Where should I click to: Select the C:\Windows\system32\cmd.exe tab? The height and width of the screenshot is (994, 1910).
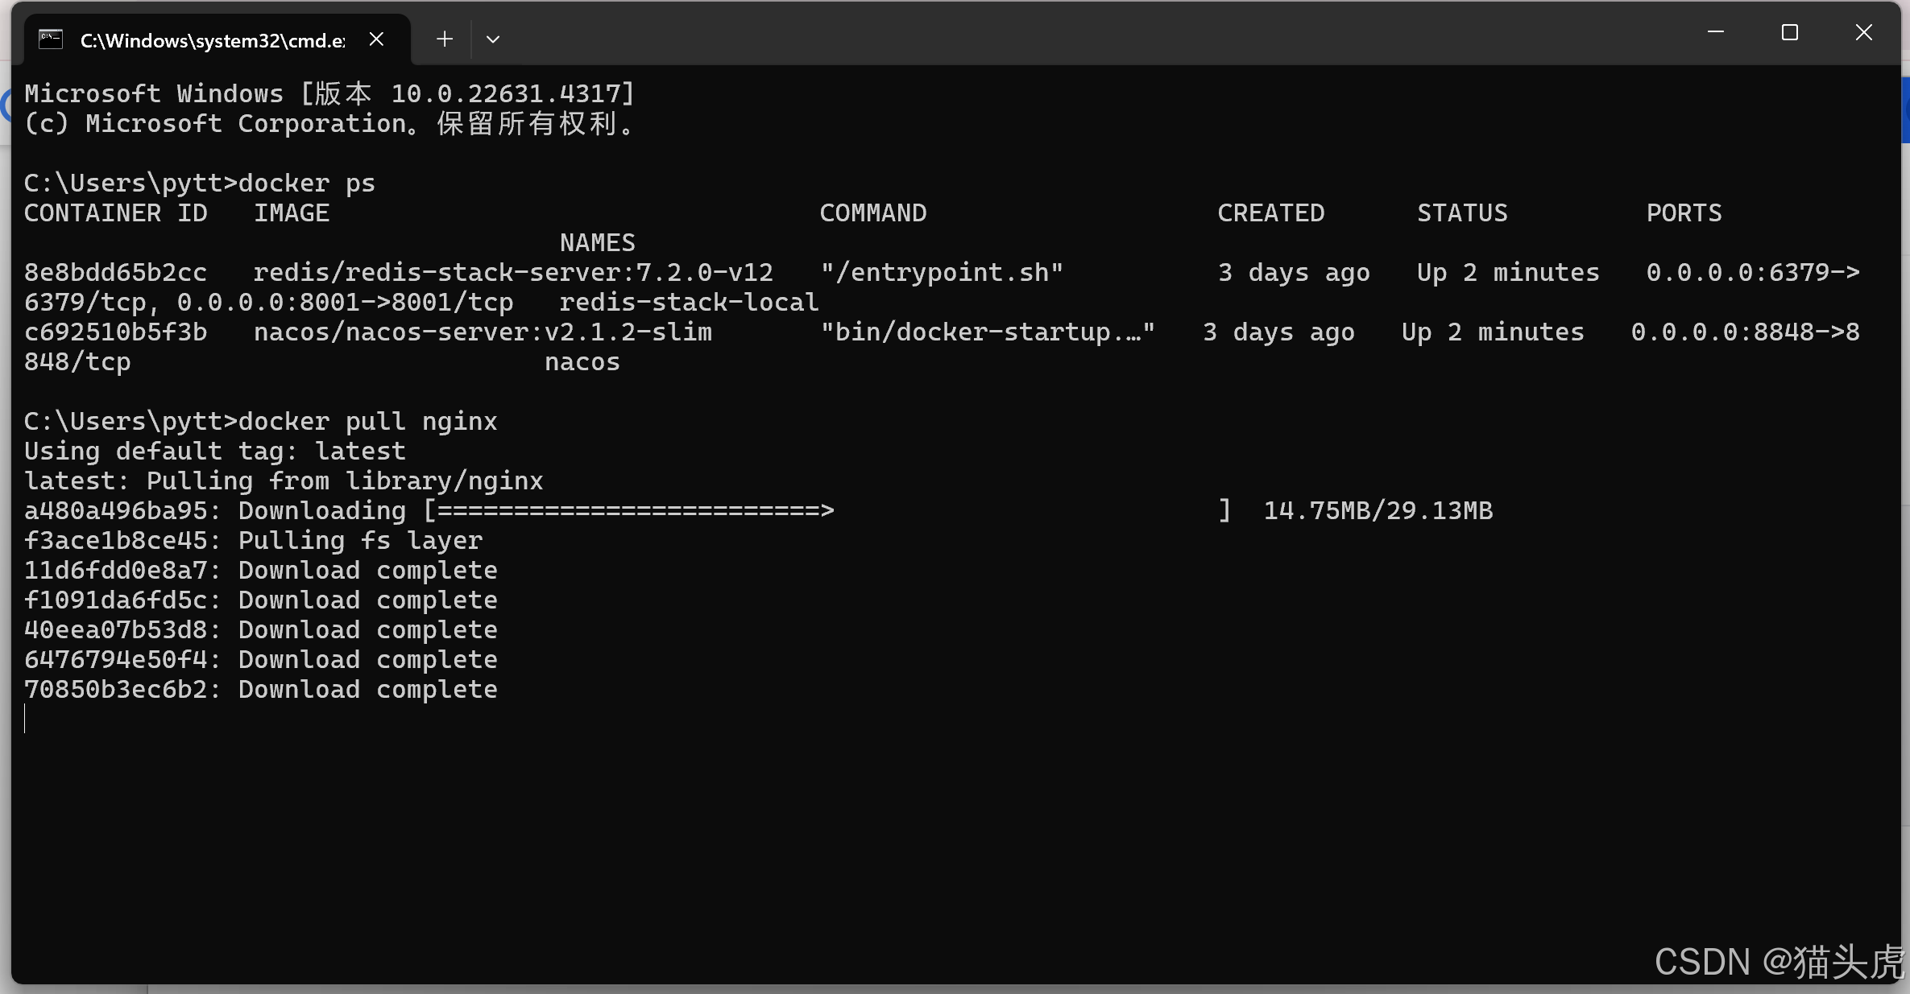213,40
